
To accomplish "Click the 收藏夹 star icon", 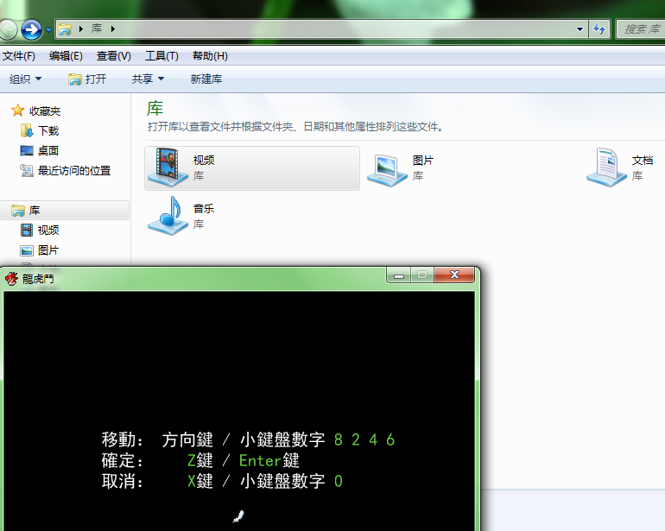I will (18, 111).
